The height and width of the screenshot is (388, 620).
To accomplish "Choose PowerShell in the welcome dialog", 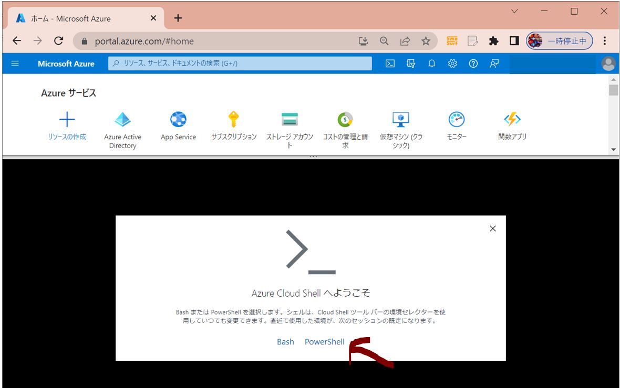I will (x=325, y=342).
